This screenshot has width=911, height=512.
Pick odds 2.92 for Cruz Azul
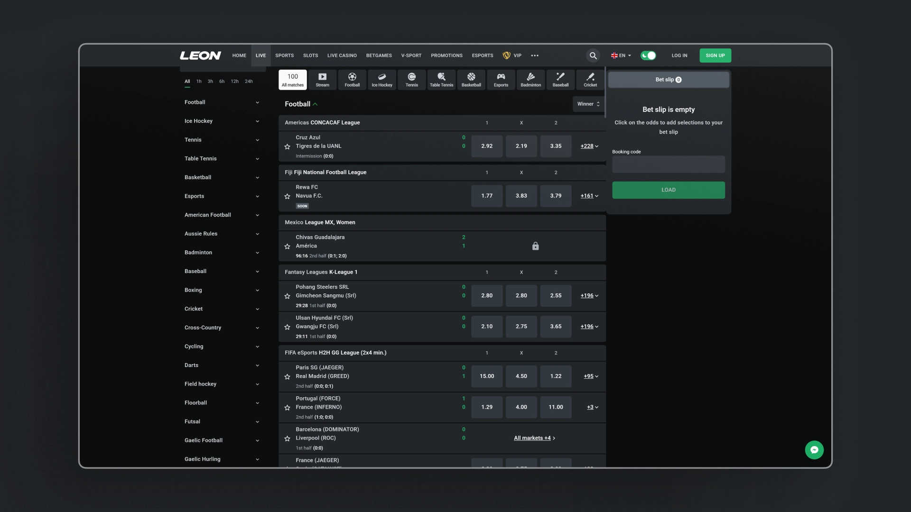click(487, 146)
